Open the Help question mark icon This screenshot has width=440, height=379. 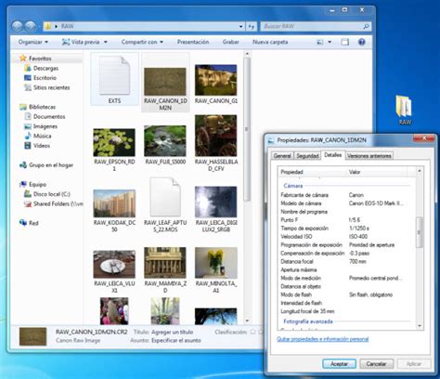pyautogui.click(x=361, y=42)
